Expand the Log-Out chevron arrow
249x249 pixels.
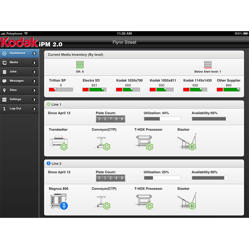34,109
